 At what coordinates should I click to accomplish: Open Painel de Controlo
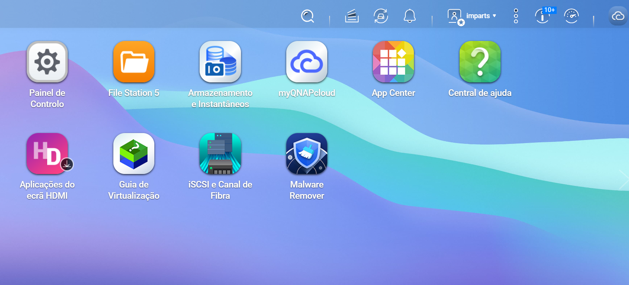click(47, 62)
